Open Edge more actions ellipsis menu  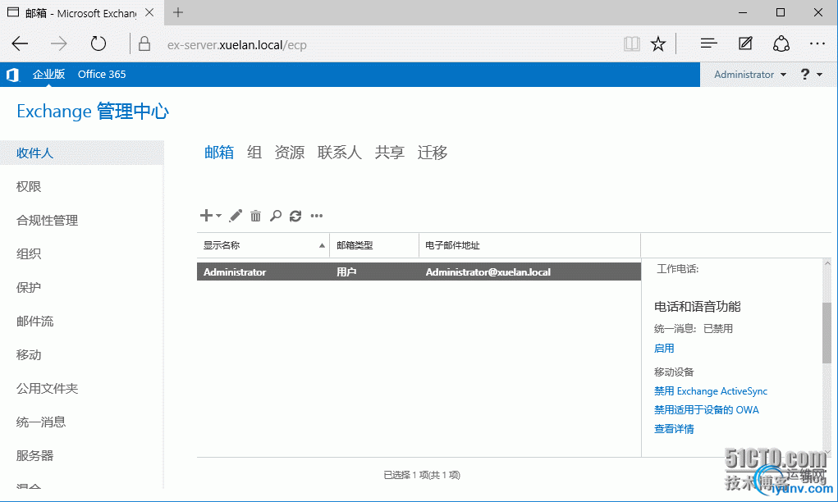pyautogui.click(x=817, y=43)
